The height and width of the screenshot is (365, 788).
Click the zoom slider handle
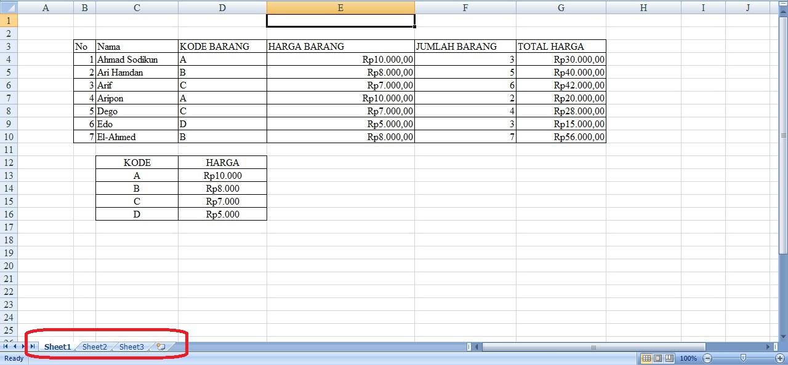[x=743, y=358]
